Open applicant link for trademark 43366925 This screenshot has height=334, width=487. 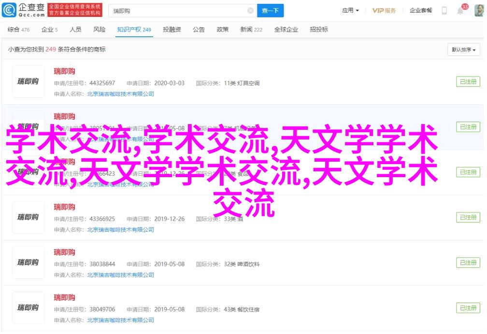pos(120,230)
